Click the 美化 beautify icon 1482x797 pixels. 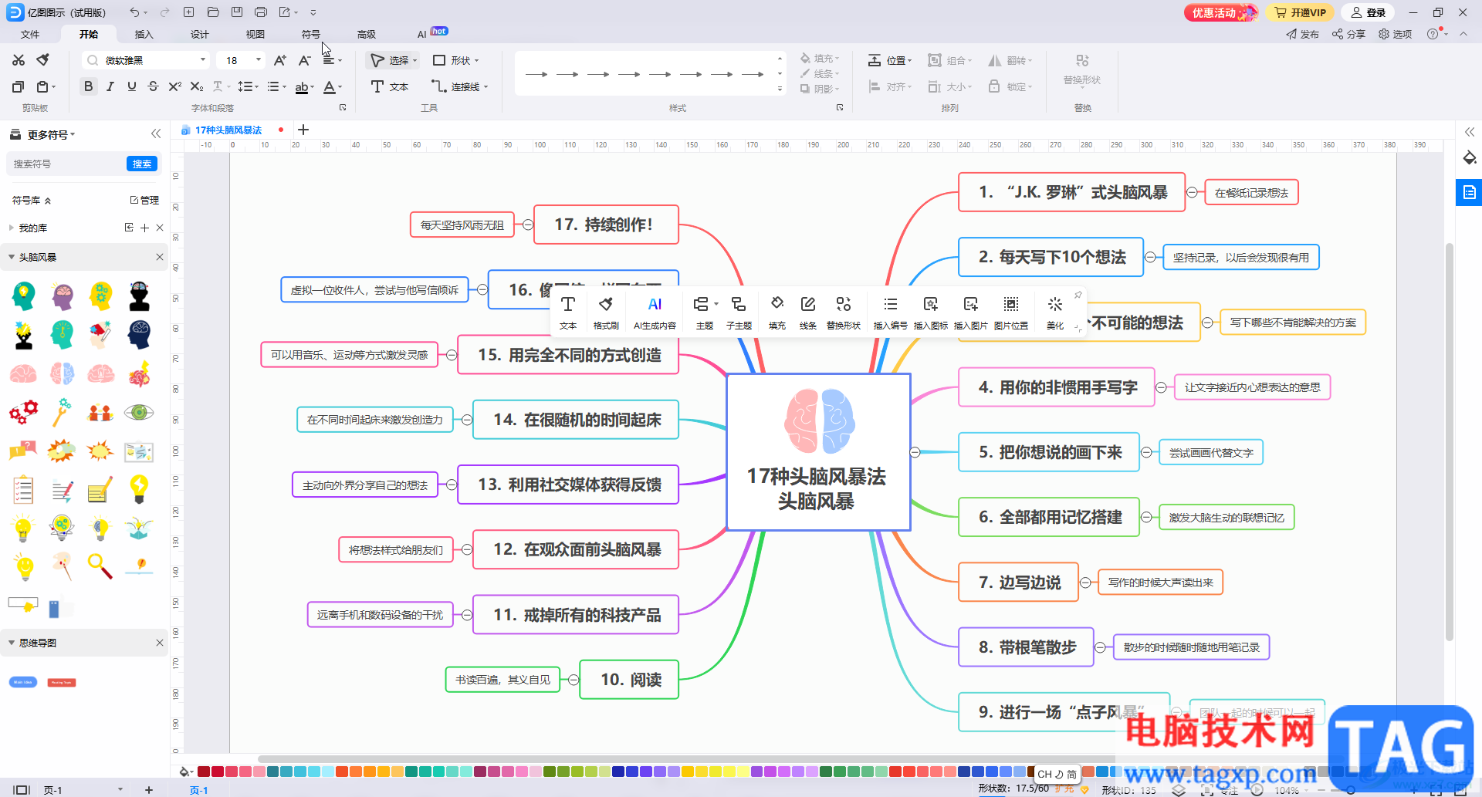(1054, 312)
